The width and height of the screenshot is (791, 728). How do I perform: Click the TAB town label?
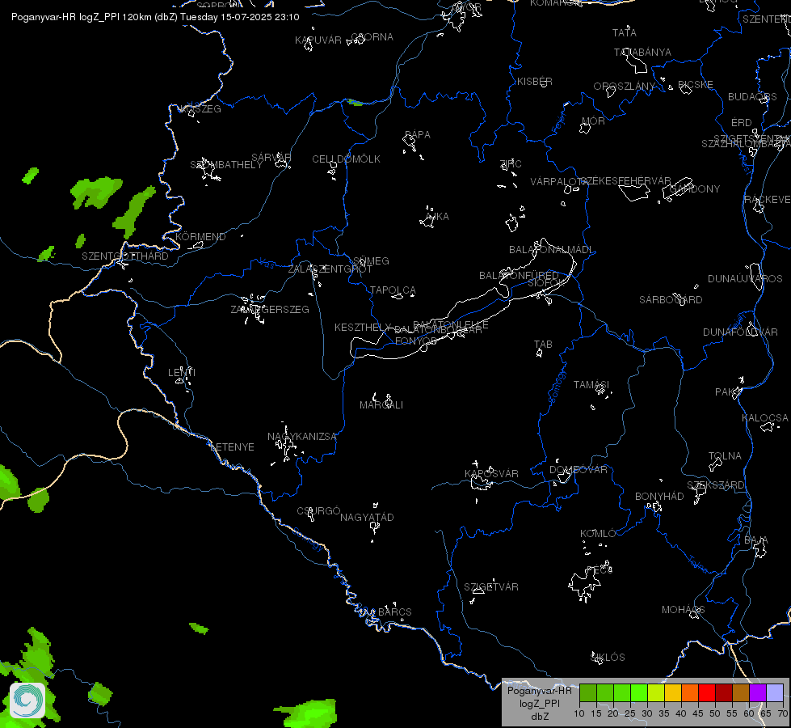pyautogui.click(x=543, y=345)
